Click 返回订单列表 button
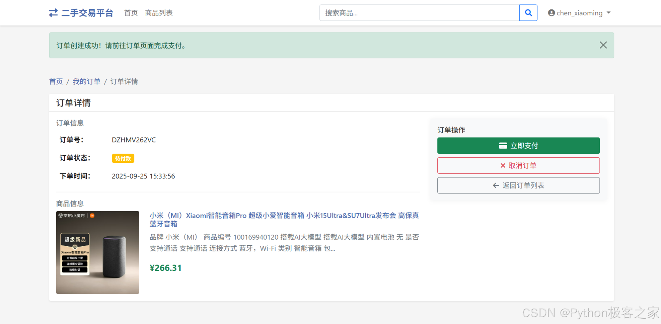 tap(518, 185)
